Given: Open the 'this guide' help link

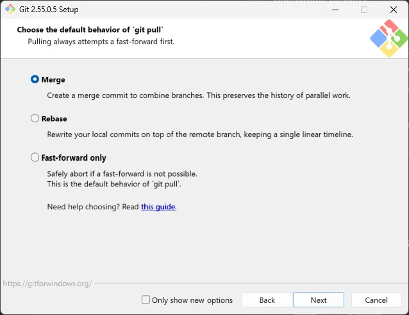Looking at the screenshot, I should (158, 207).
